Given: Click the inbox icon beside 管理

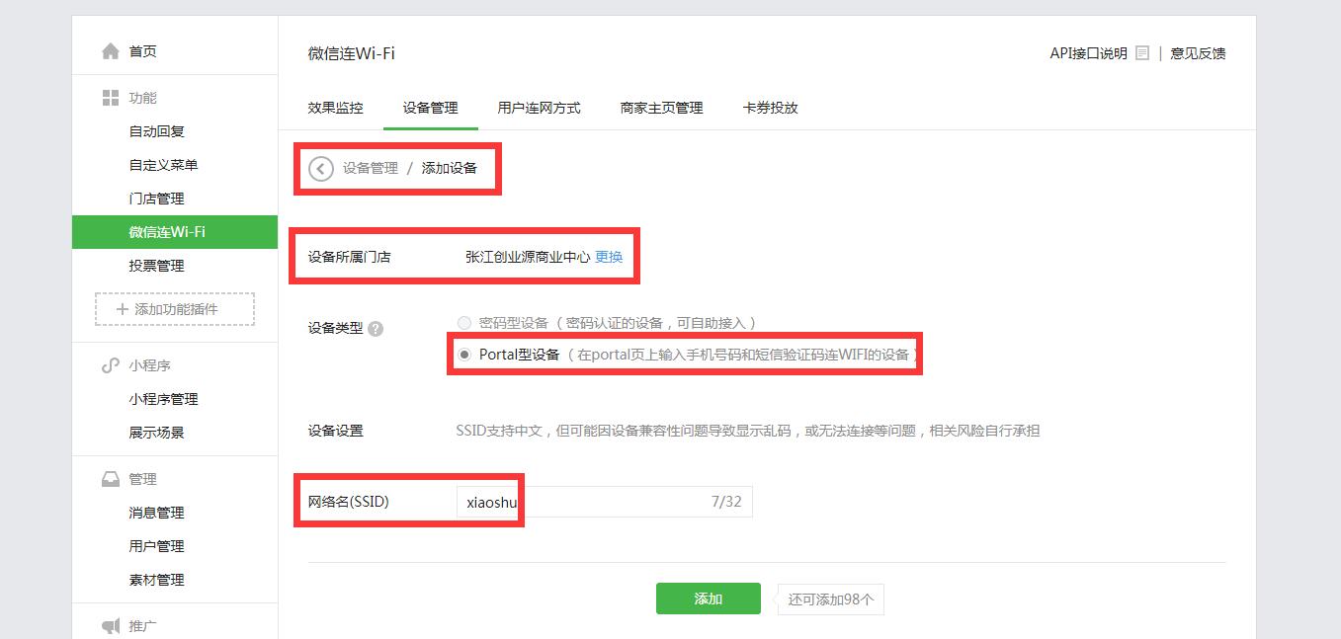Looking at the screenshot, I should pos(111,479).
